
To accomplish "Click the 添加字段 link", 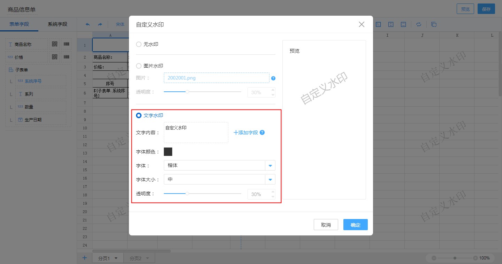I will click(245, 133).
